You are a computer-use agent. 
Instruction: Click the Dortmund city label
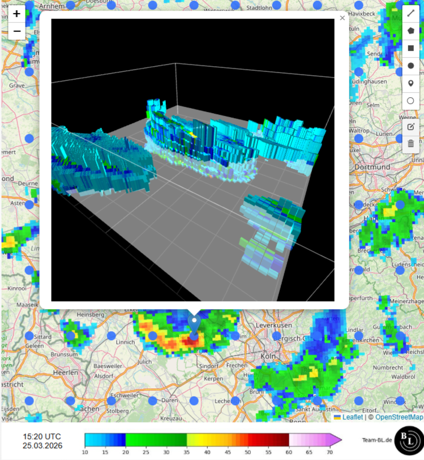(x=372, y=167)
